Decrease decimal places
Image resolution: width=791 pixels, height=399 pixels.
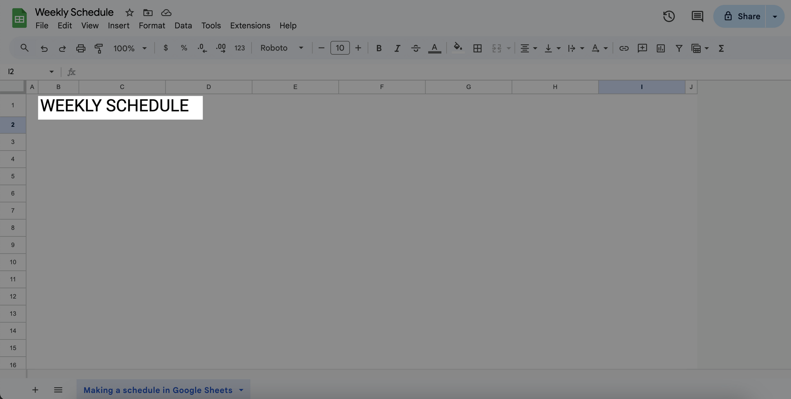202,48
